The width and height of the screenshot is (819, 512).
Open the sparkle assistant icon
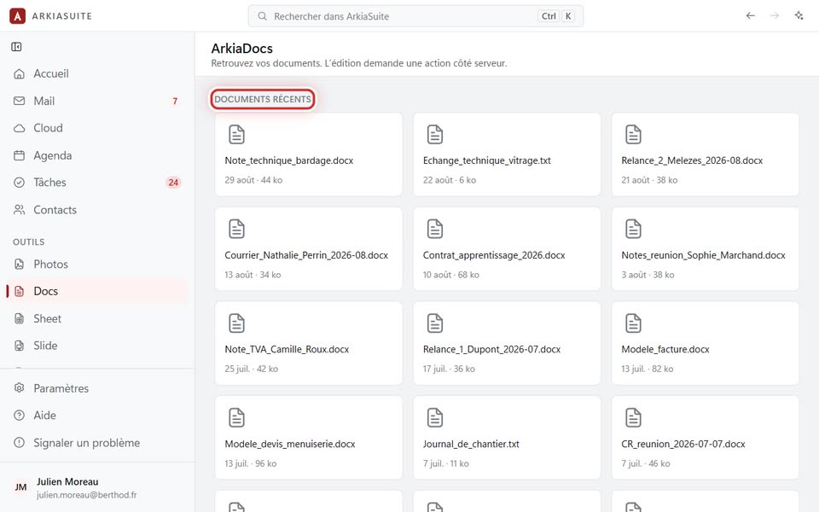point(799,15)
